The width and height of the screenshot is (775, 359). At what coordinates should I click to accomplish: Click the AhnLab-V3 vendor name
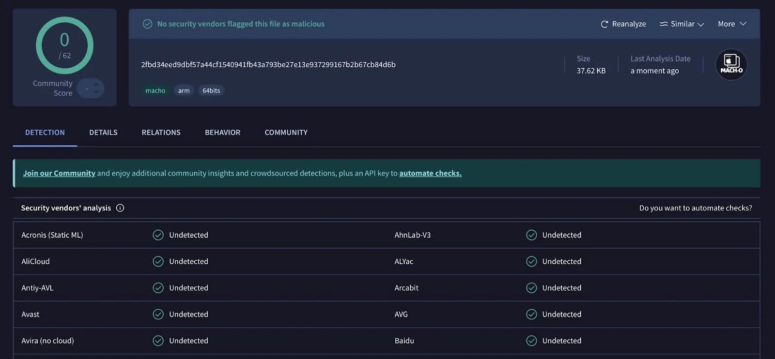[412, 235]
